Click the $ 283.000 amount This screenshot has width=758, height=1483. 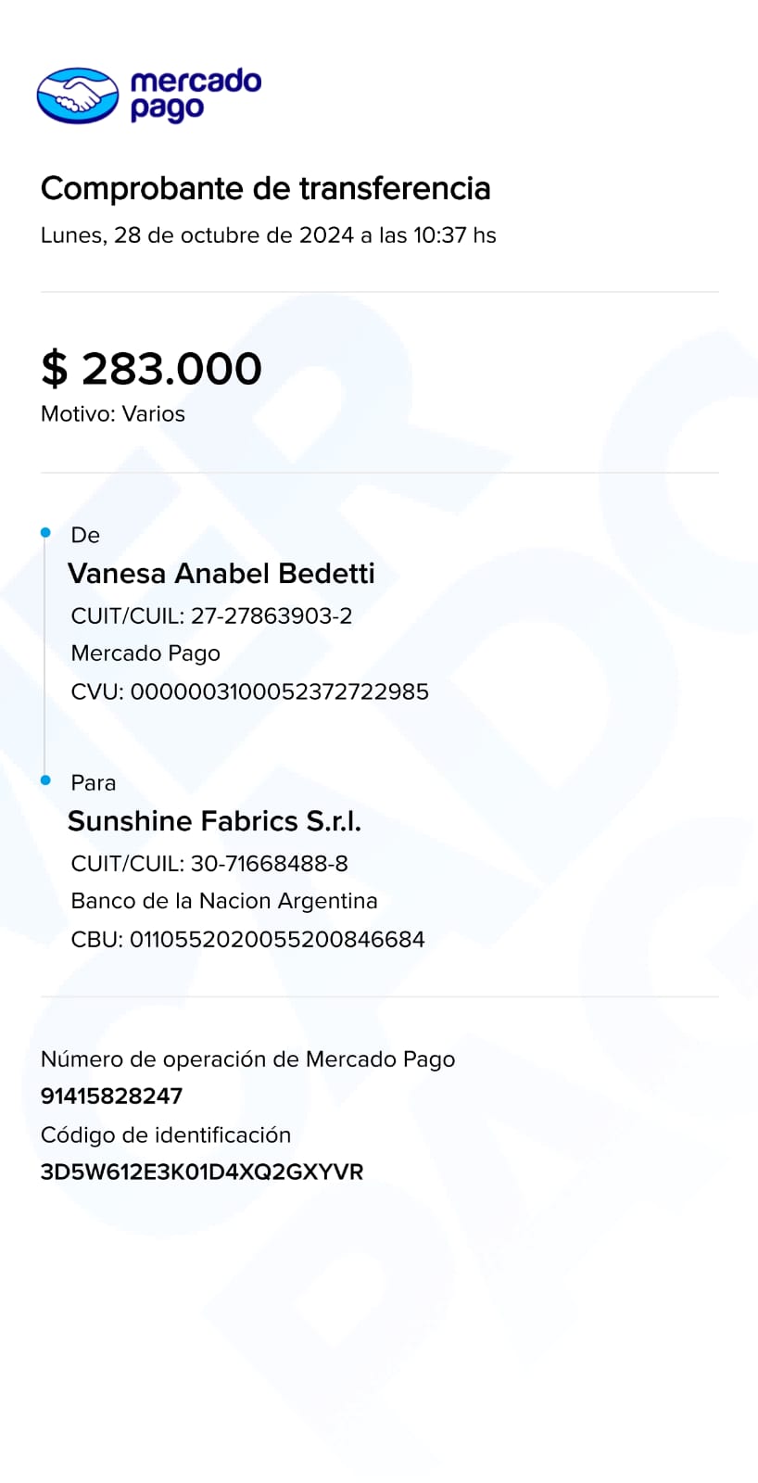pos(151,369)
